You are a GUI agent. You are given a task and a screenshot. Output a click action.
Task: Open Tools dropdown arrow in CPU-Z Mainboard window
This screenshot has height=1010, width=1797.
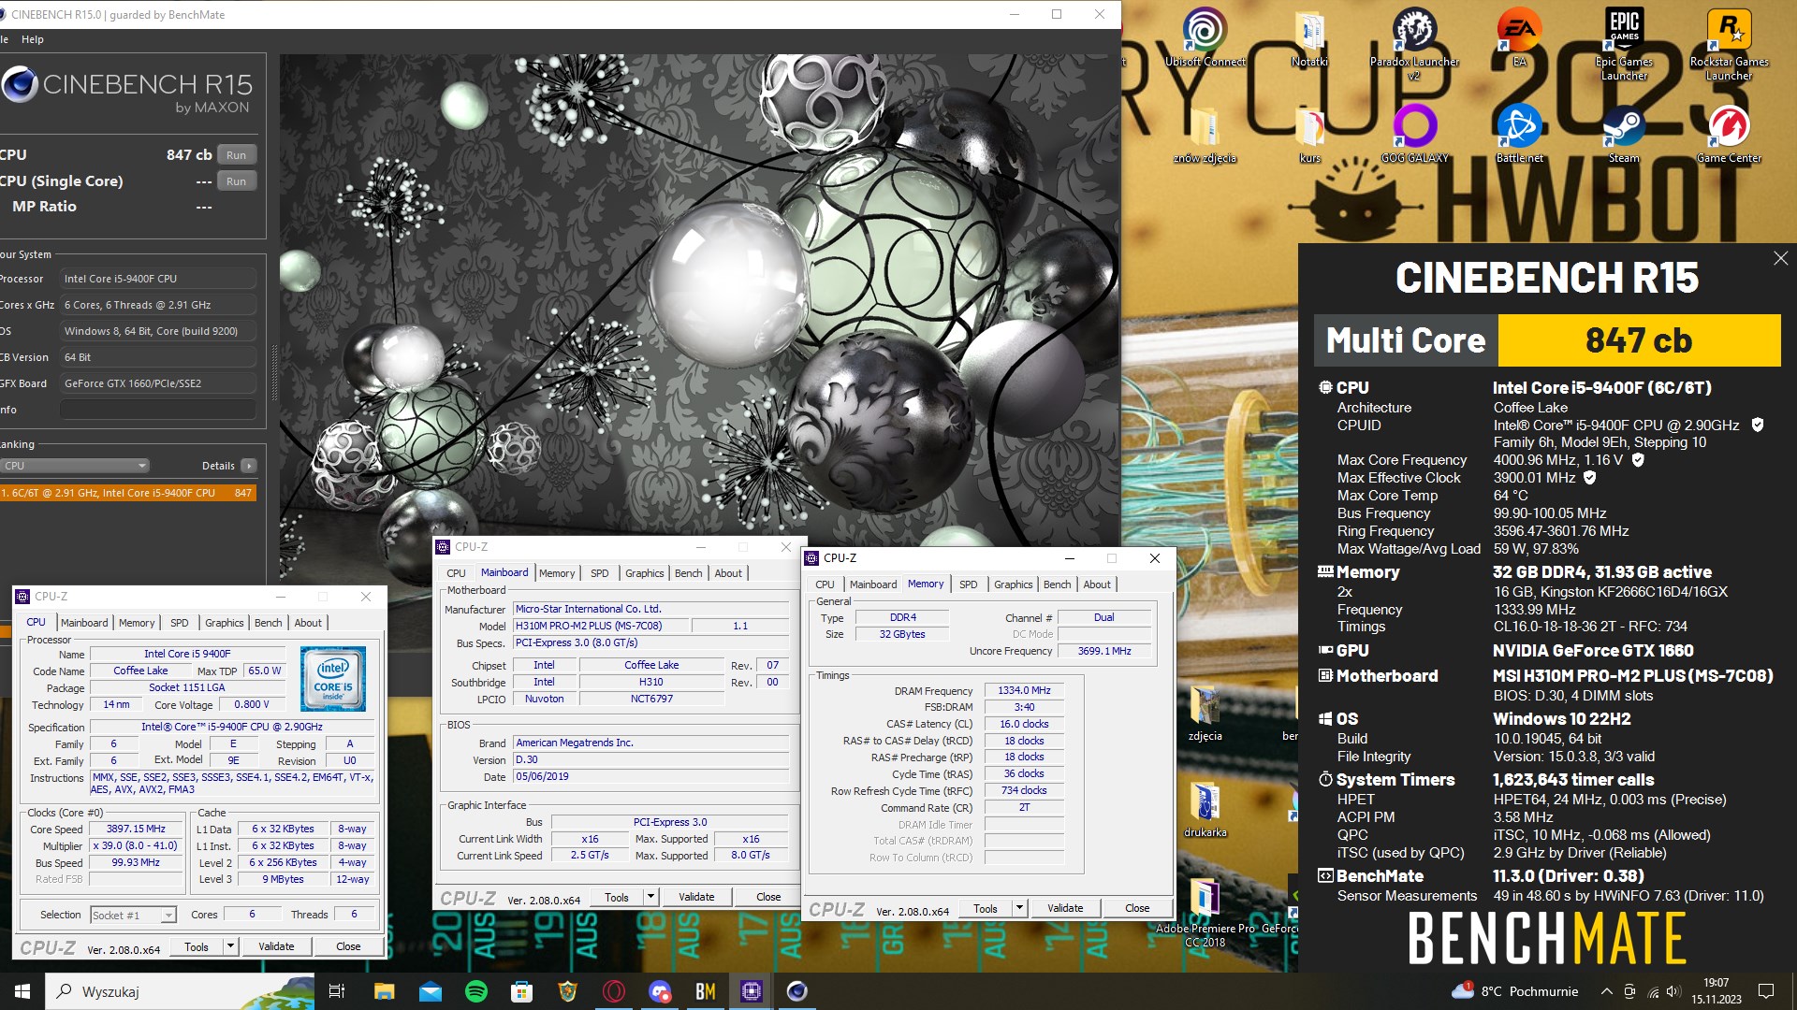650,897
